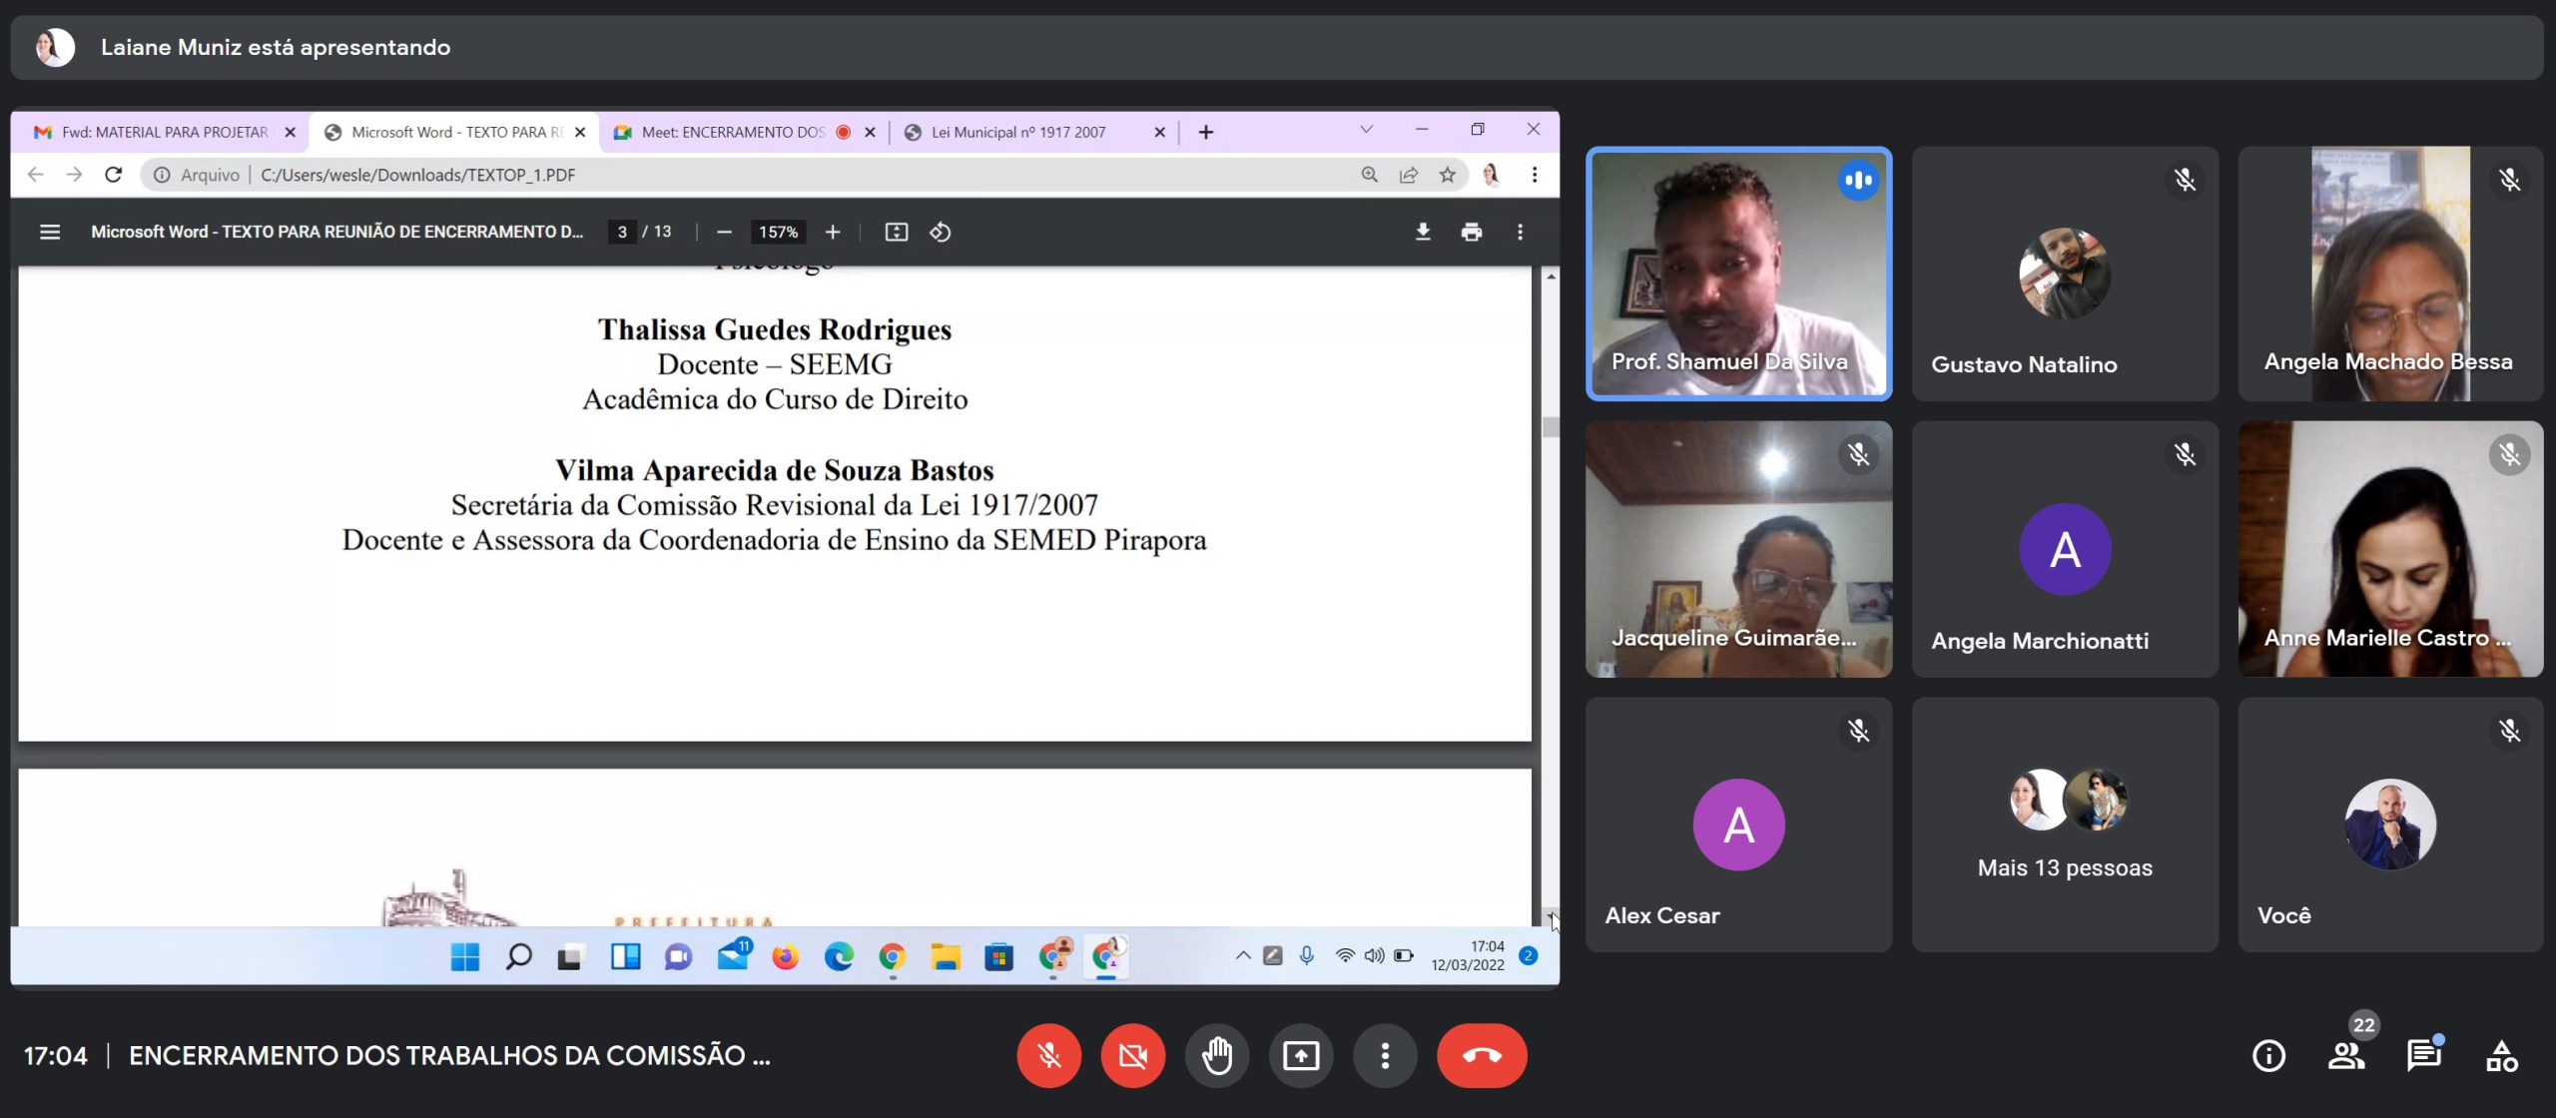
Task: Switch to the Microsoft Word - TEXTO PARA tab
Action: coord(454,132)
